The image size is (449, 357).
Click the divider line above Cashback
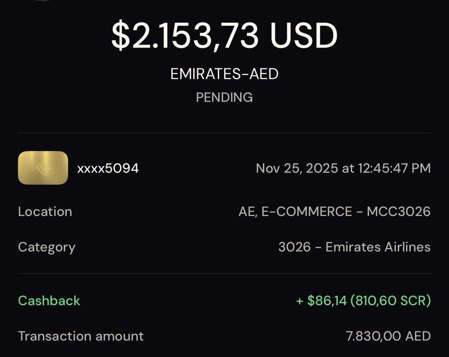click(x=224, y=274)
